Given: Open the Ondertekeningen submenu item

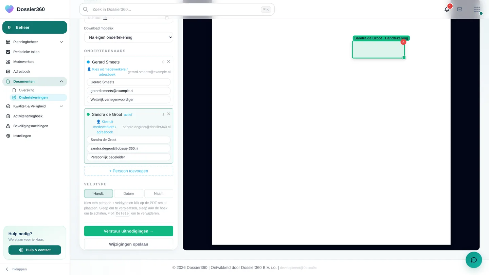Looking at the screenshot, I should pos(38,97).
